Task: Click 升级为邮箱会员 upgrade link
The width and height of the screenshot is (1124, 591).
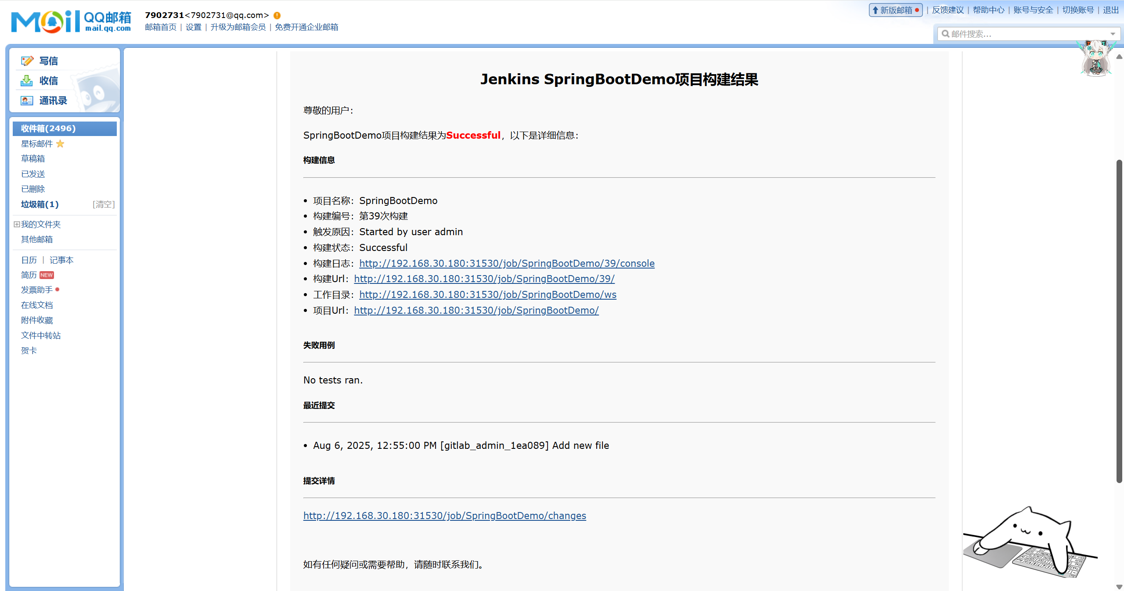Action: click(x=238, y=27)
